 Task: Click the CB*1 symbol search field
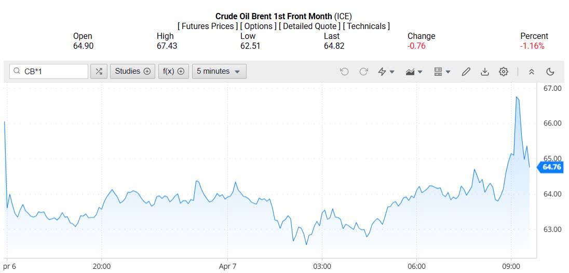click(49, 71)
